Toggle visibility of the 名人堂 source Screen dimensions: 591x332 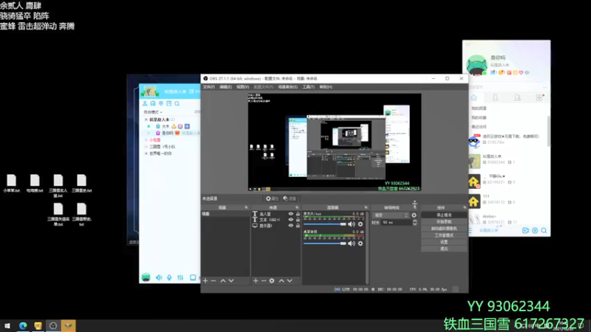290,214
